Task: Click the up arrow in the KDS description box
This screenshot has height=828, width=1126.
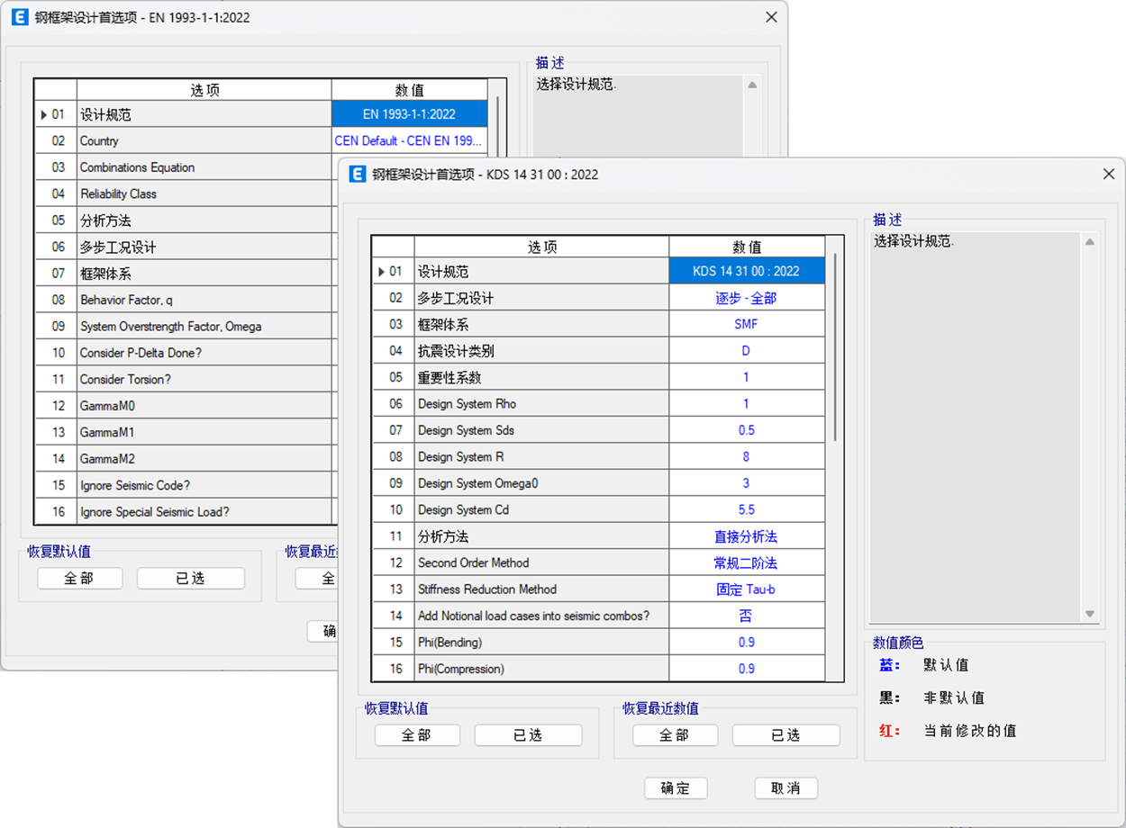Action: [x=1090, y=243]
